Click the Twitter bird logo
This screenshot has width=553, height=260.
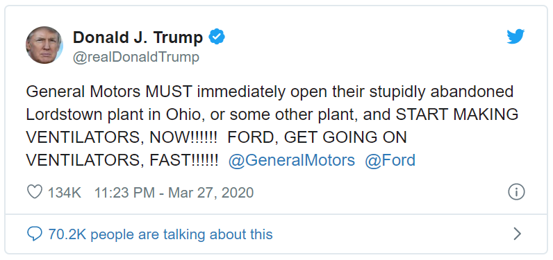point(515,37)
